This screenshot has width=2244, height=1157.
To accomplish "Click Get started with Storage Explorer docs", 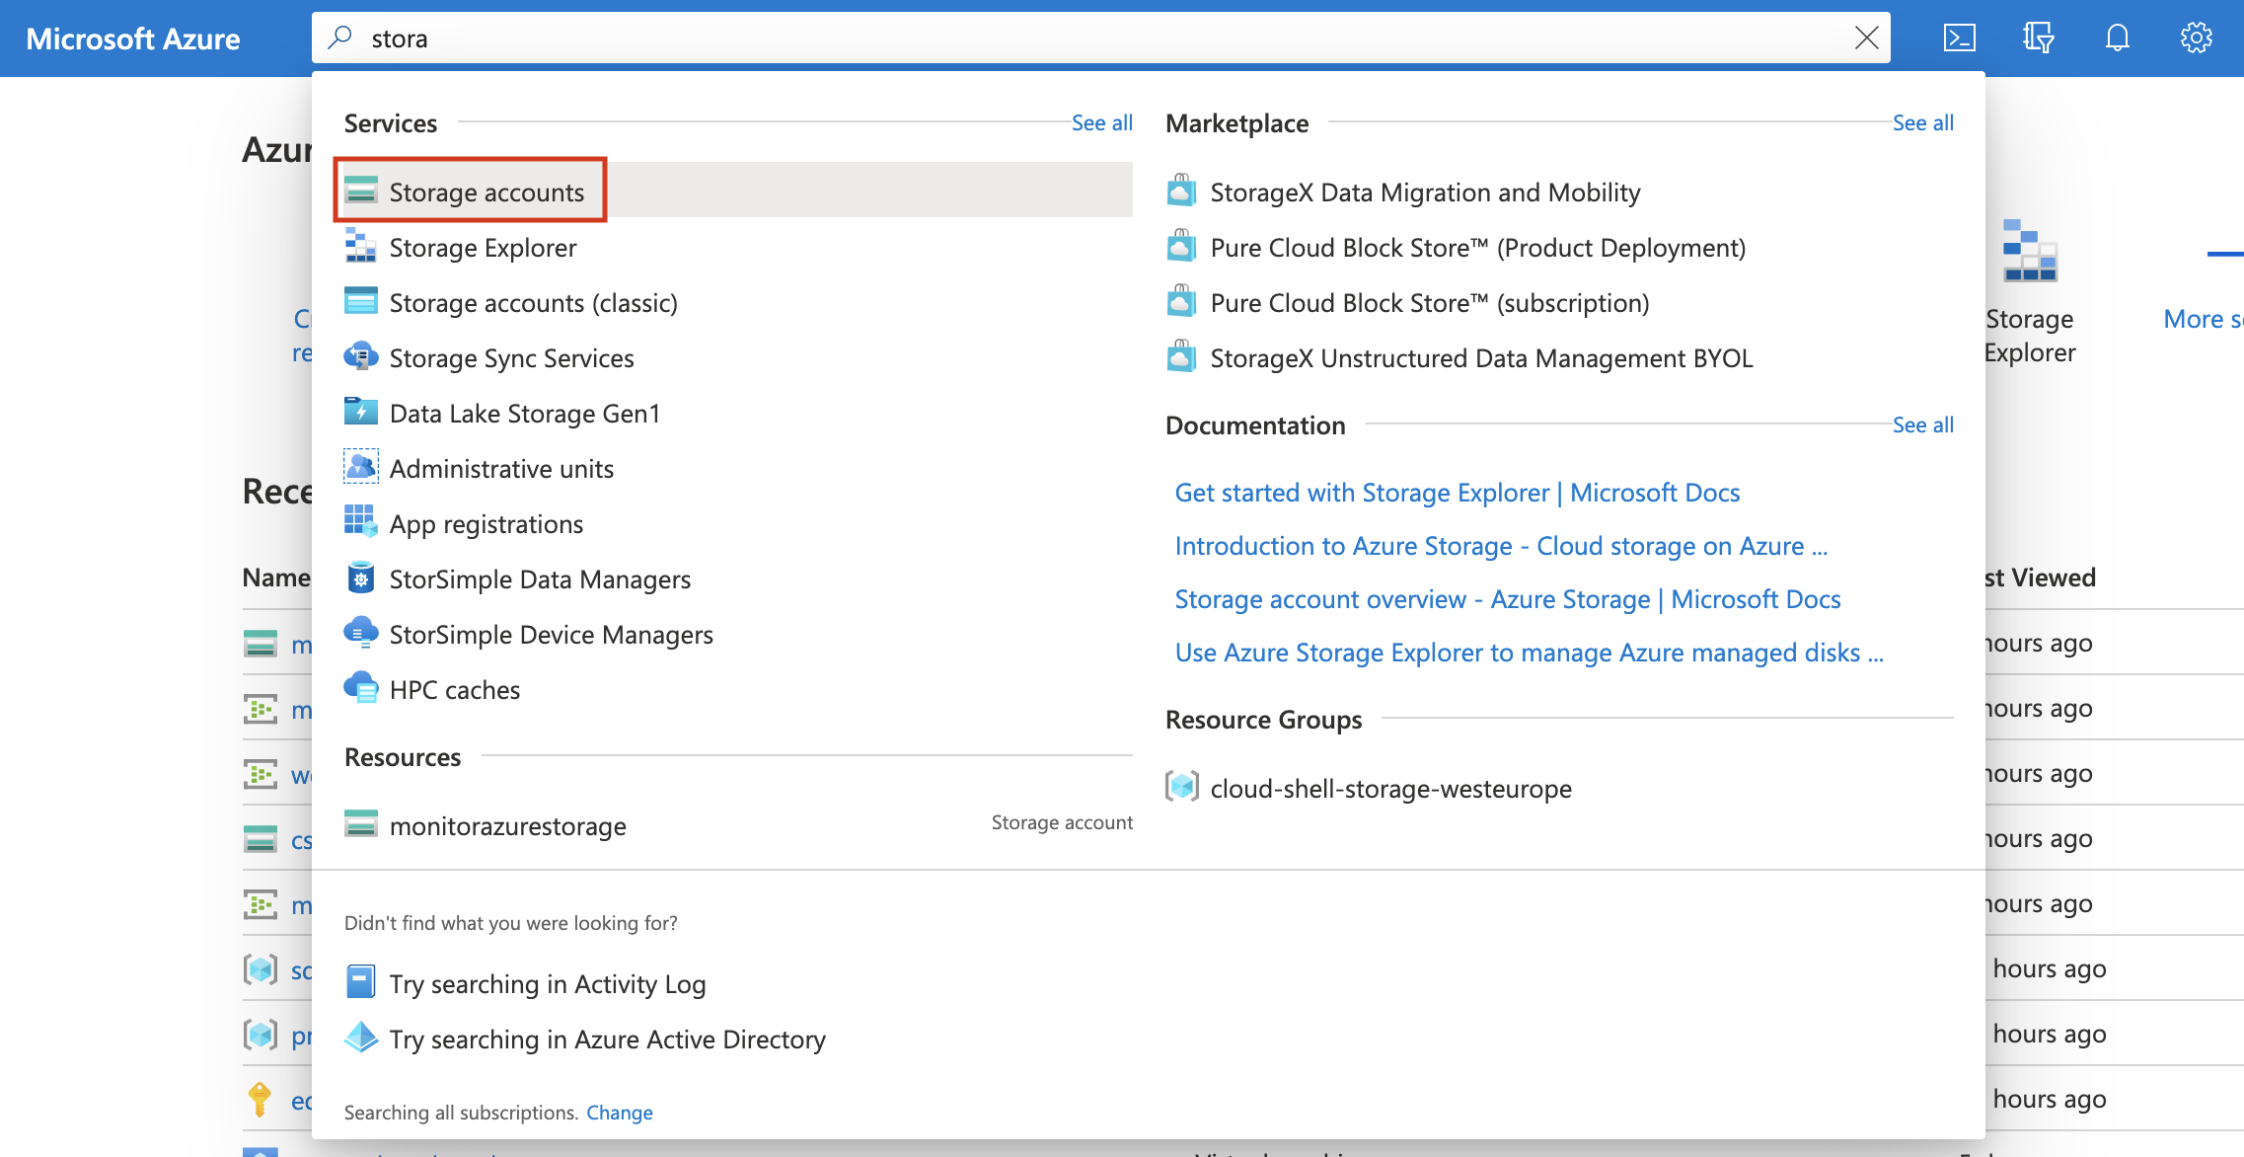I will click(x=1459, y=492).
